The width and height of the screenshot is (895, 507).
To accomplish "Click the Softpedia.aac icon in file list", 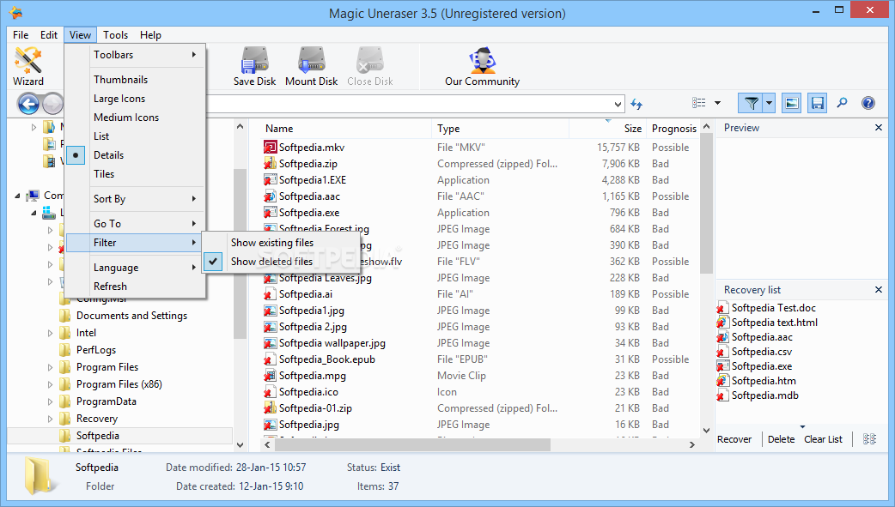I will click(x=270, y=196).
